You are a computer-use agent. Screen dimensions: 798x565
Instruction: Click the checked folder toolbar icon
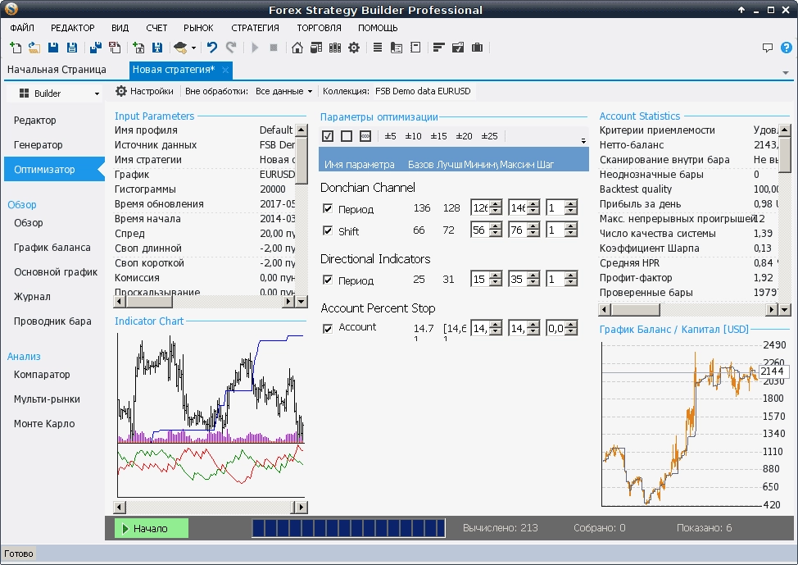click(x=458, y=48)
